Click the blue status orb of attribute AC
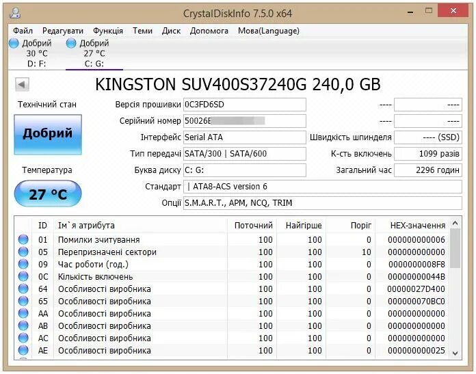The height and width of the screenshot is (374, 476). click(23, 338)
